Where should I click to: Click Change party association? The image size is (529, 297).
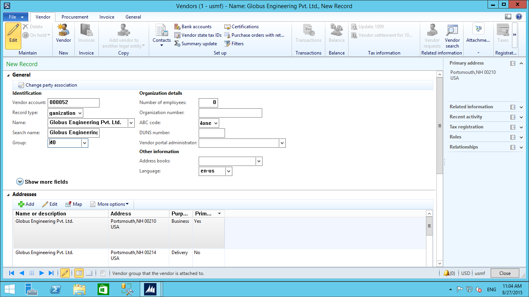[x=48, y=85]
